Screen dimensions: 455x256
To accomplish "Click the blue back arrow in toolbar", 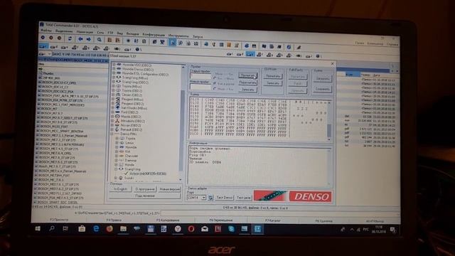I will click(80, 39).
